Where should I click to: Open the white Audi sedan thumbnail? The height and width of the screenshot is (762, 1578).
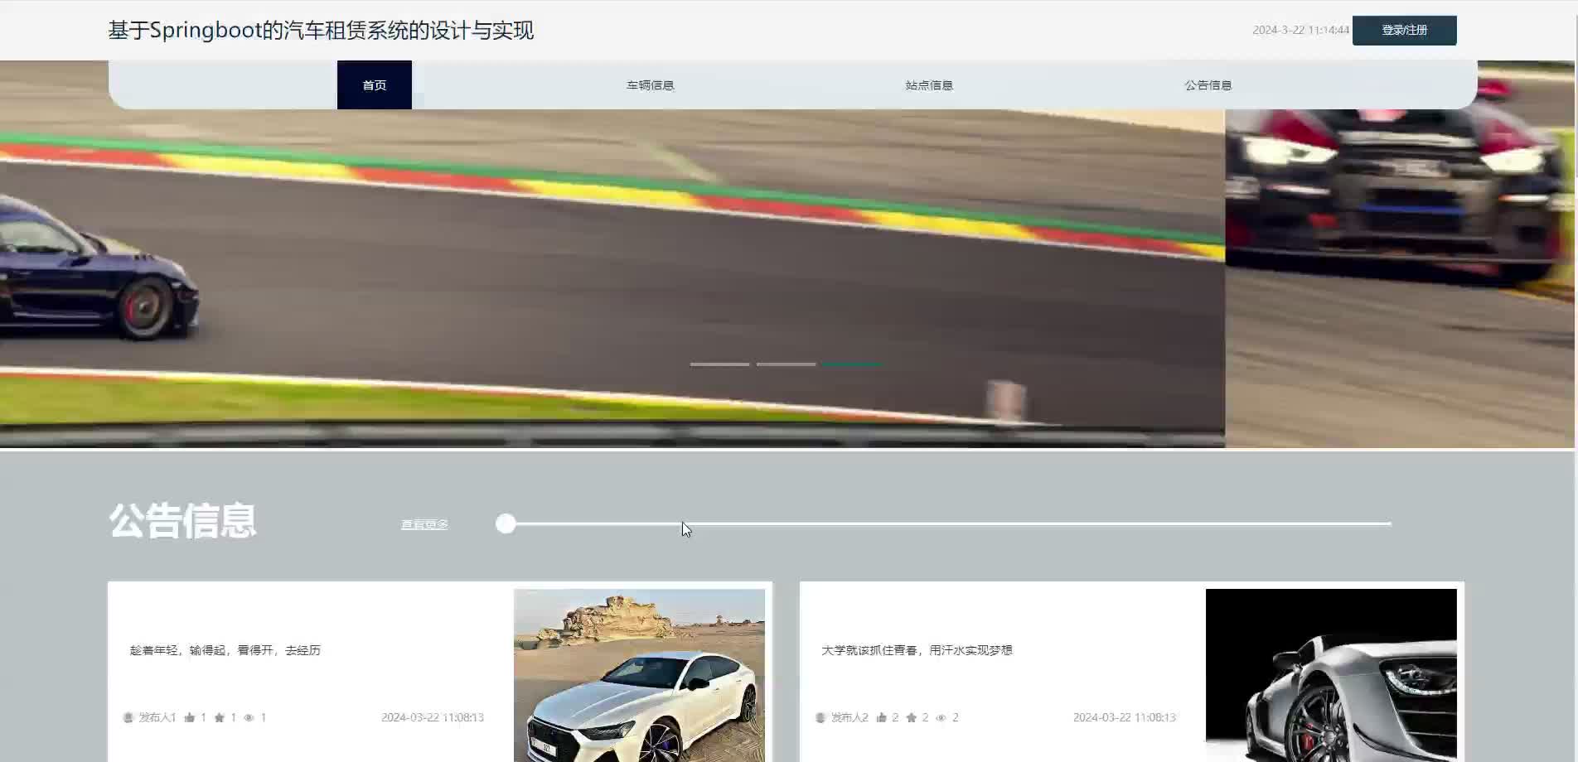(x=639, y=675)
